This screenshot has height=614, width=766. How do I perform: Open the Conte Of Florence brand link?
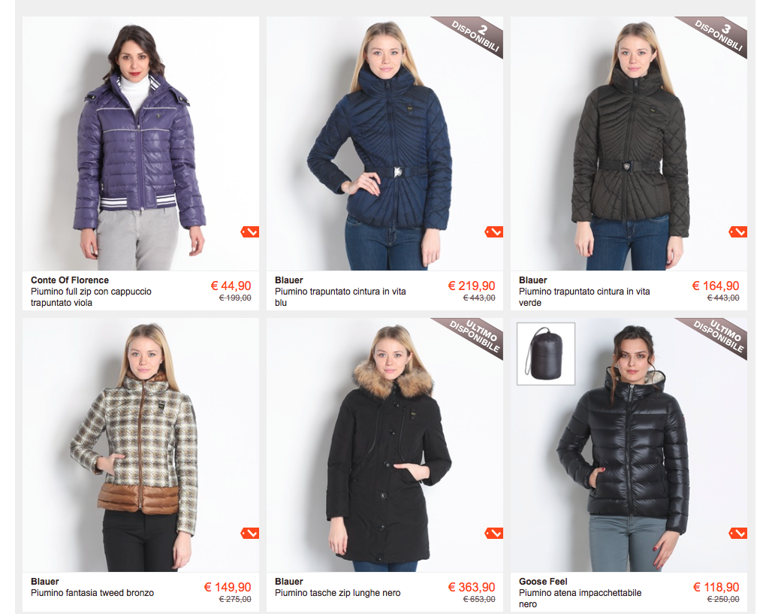pos(69,280)
